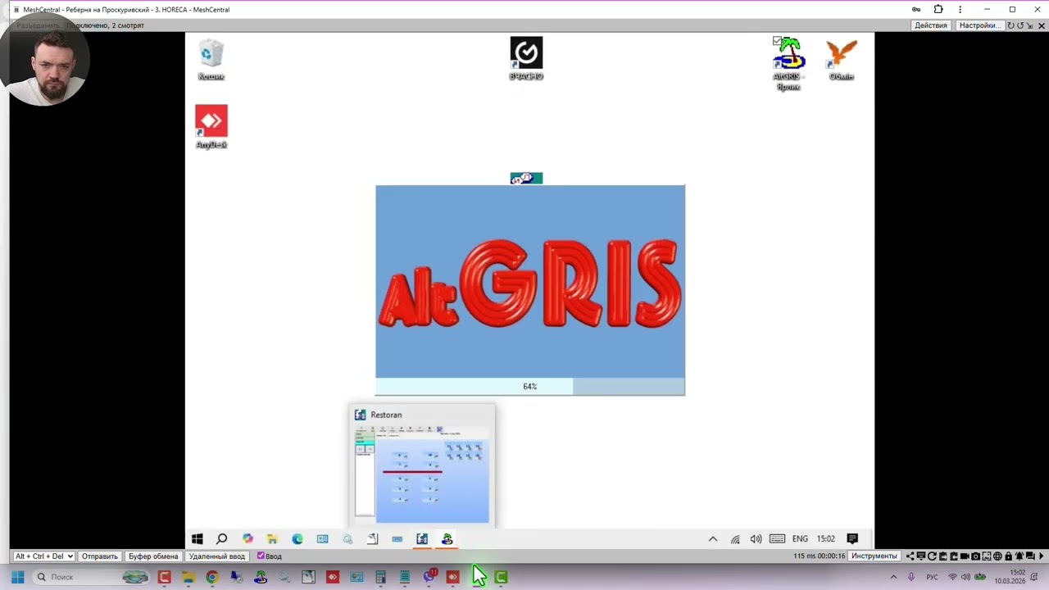Screen dimensions: 1049x590
Task: Open Google Chrome in the local taskbar
Action: click(212, 577)
